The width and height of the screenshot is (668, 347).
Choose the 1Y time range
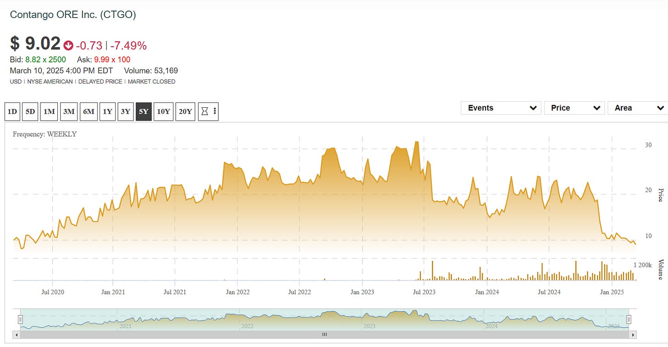point(107,111)
